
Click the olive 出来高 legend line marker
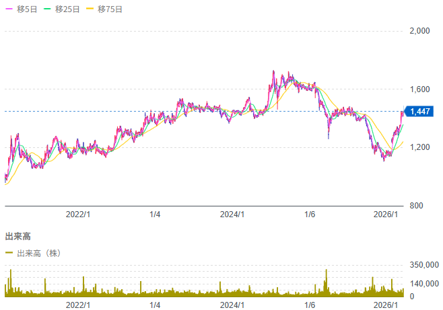[9, 253]
